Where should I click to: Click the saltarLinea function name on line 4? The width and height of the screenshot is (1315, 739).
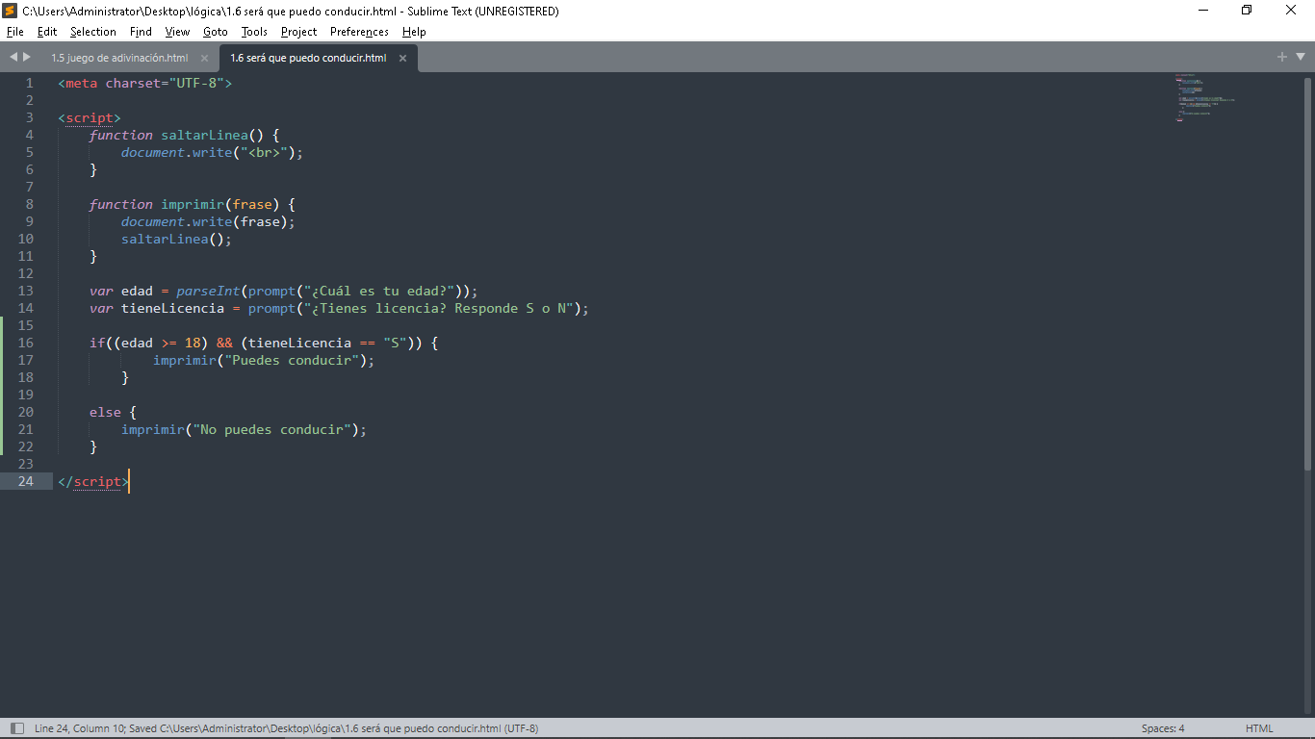click(204, 135)
